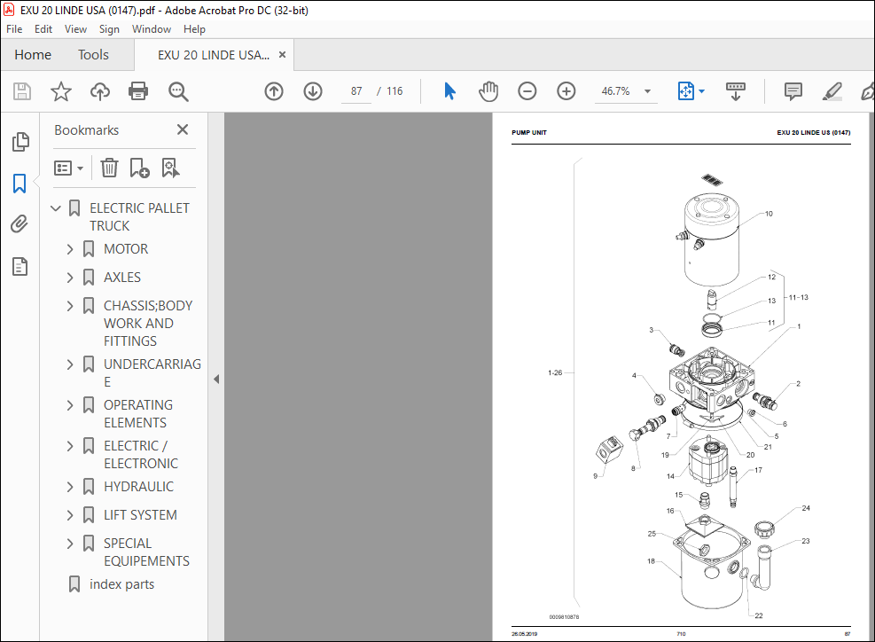Image resolution: width=875 pixels, height=642 pixels.
Task: Open the MOTOR bookmark link
Action: click(x=126, y=249)
